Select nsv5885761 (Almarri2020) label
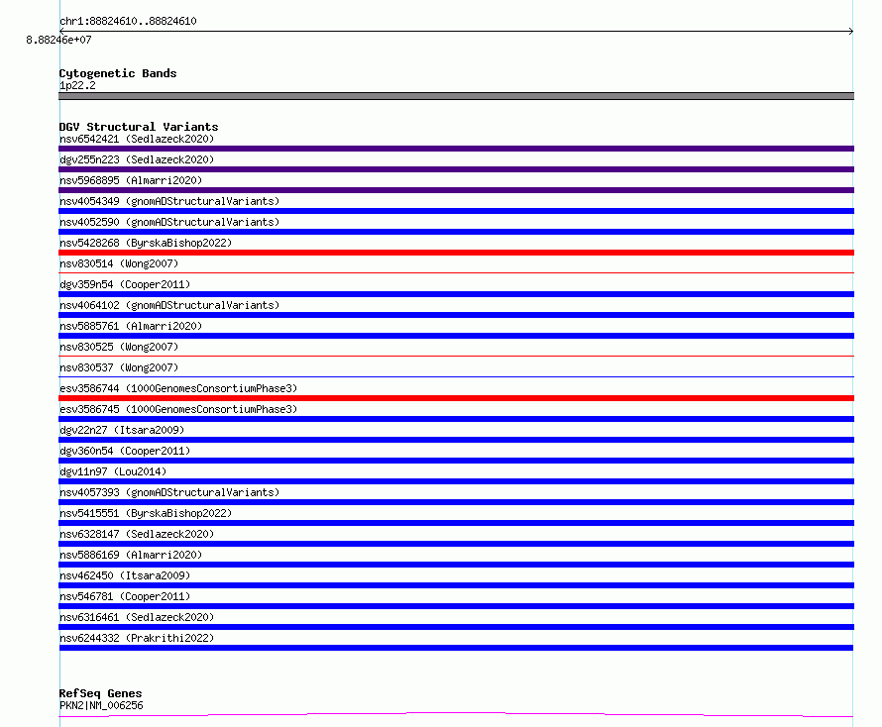The height and width of the screenshot is (727, 882). click(131, 326)
